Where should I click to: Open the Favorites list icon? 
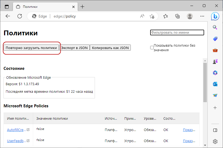click(166, 16)
